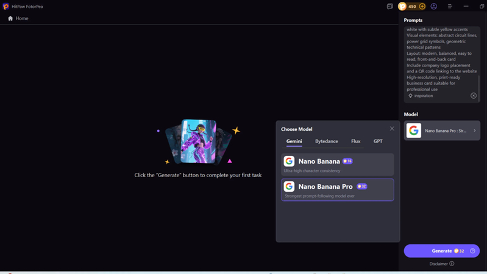
Task: Click the Home icon in the breadcrumb
Action: [x=10, y=18]
